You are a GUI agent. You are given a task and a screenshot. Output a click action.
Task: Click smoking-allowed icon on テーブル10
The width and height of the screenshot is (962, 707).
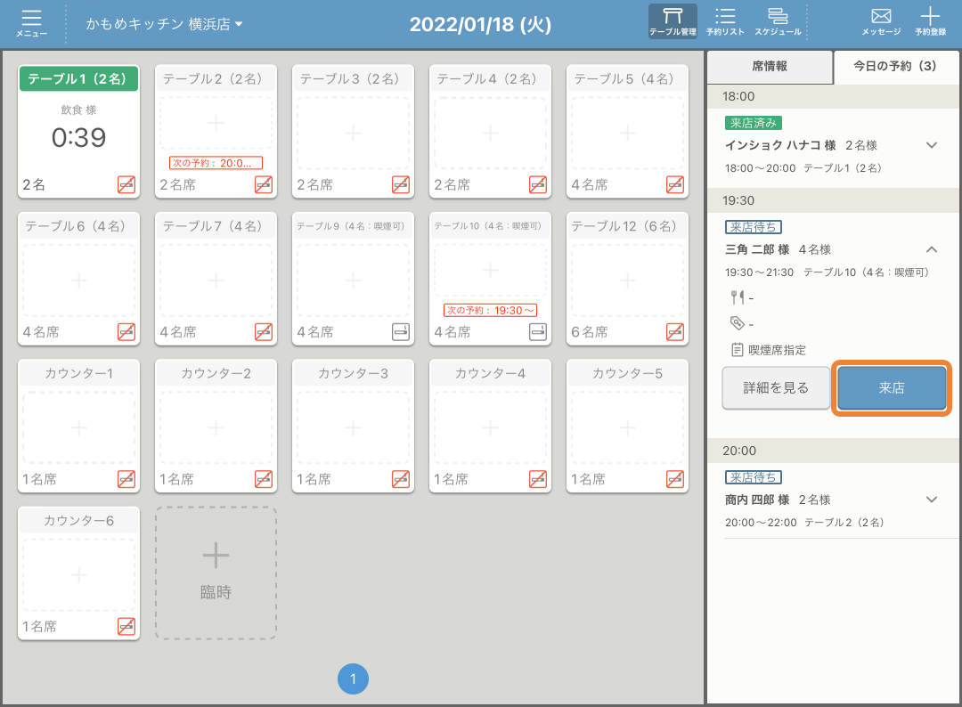(537, 332)
